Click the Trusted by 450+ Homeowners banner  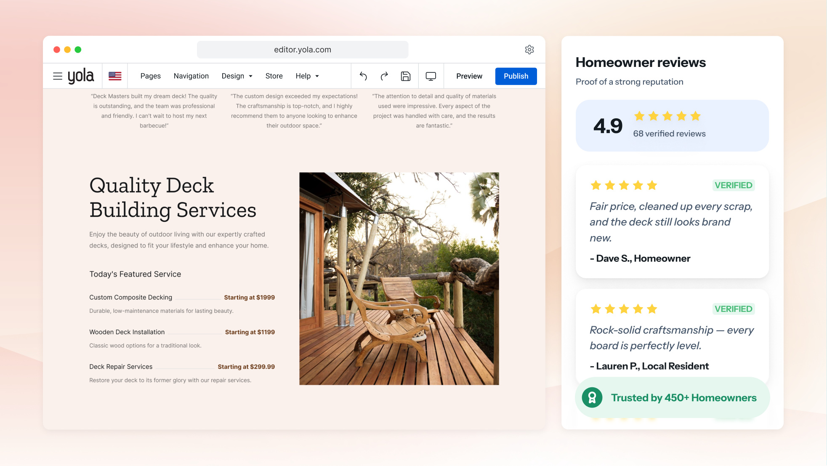pos(672,397)
